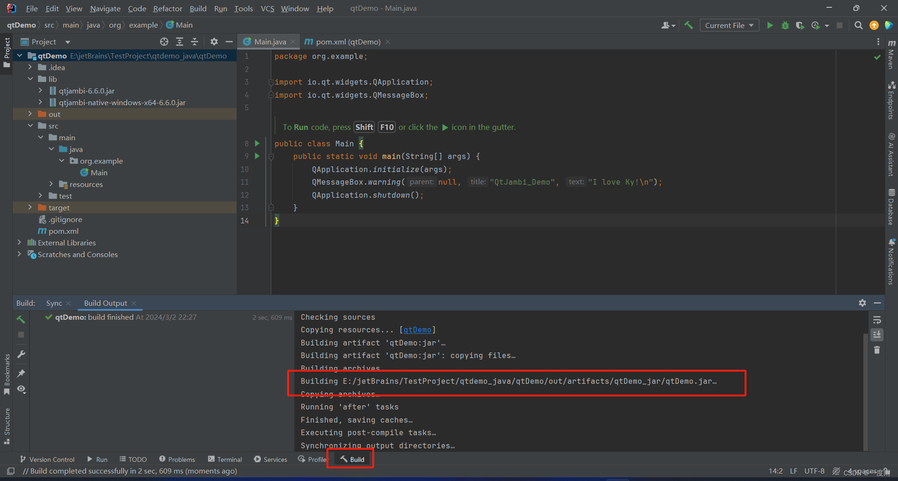Click the qtDemo hyperlink in Build Output
Viewport: 898px width, 481px height.
tap(417, 330)
